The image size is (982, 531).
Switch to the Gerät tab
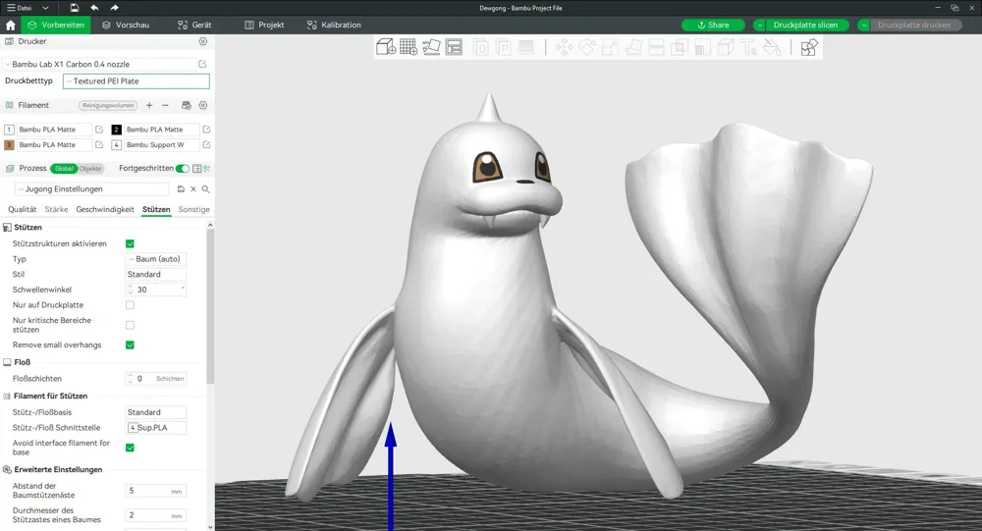pyautogui.click(x=194, y=26)
